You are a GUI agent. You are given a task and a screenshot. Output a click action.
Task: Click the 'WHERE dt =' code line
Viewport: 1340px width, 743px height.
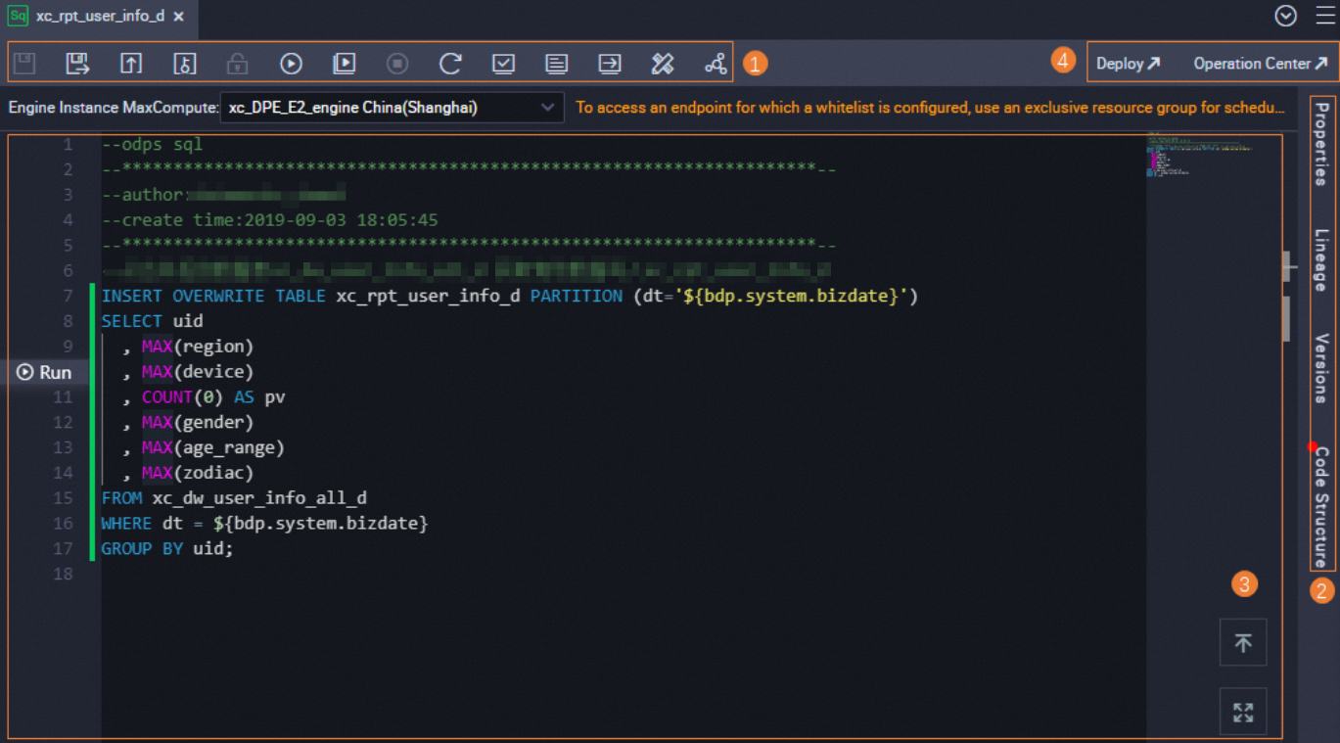264,524
